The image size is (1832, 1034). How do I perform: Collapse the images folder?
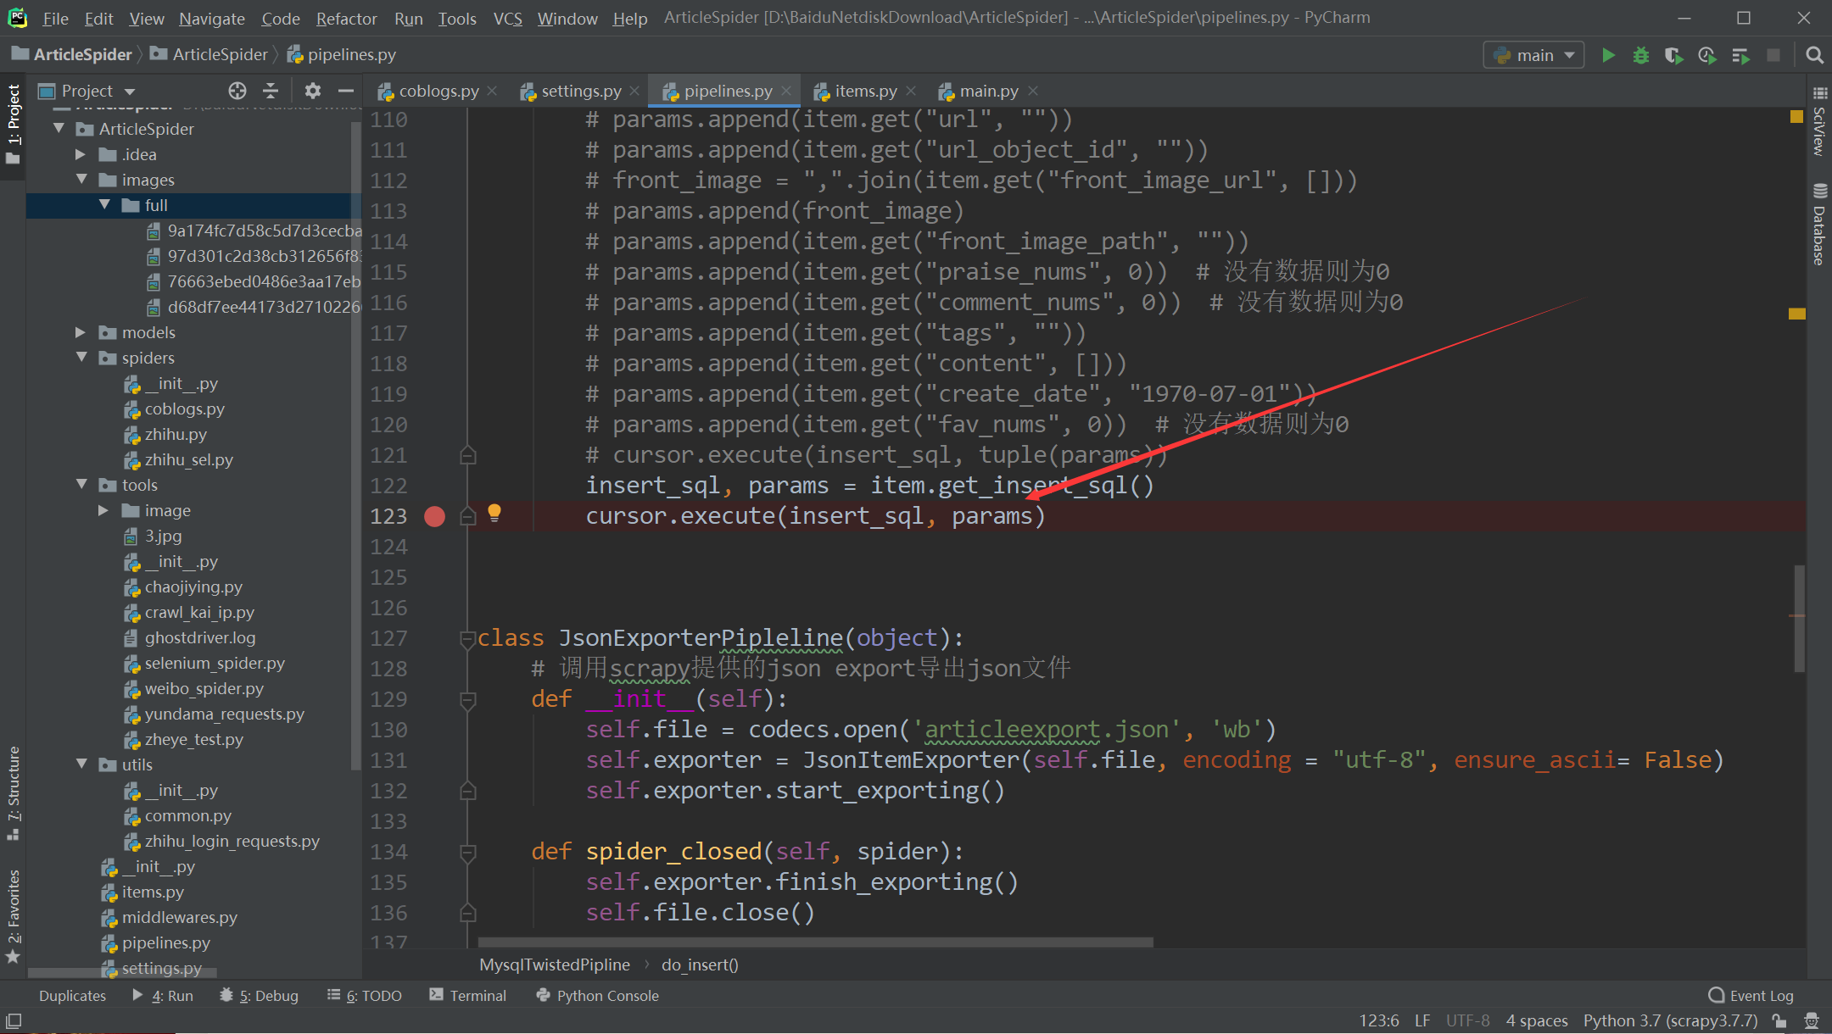[x=81, y=179]
